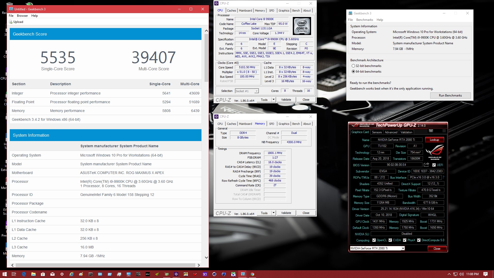Click scroll-left arrow at bottom of Geekbench results
This screenshot has width=494, height=278.
click(x=12, y=265)
